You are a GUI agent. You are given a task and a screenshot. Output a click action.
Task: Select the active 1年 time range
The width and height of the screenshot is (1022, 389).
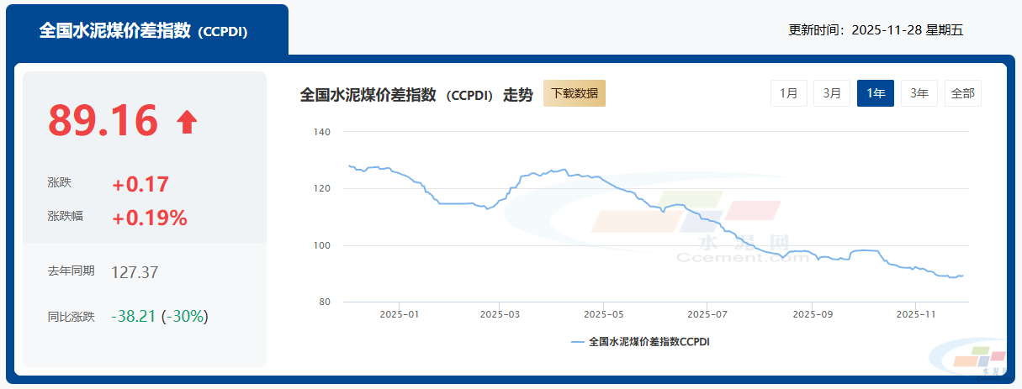tap(875, 93)
